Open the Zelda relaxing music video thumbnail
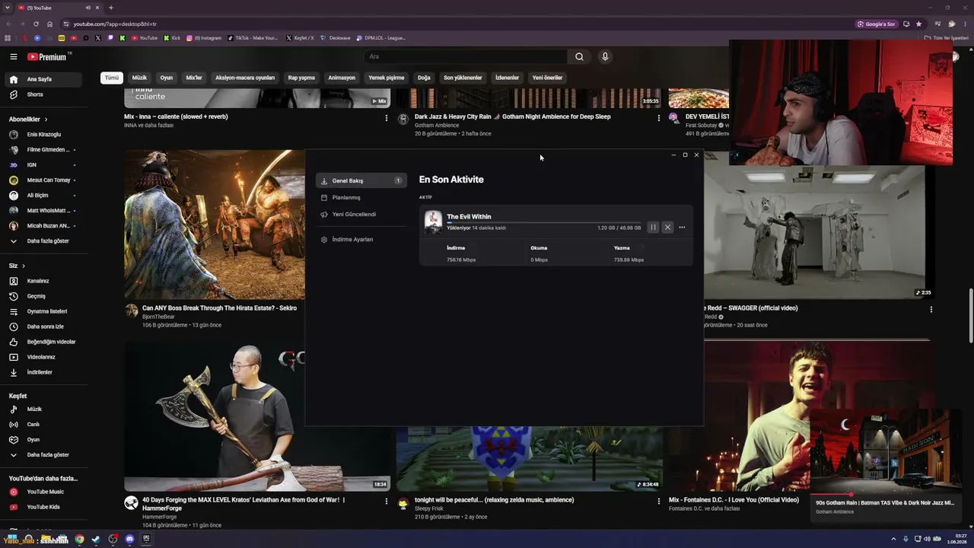This screenshot has height=548, width=974. (x=530, y=459)
